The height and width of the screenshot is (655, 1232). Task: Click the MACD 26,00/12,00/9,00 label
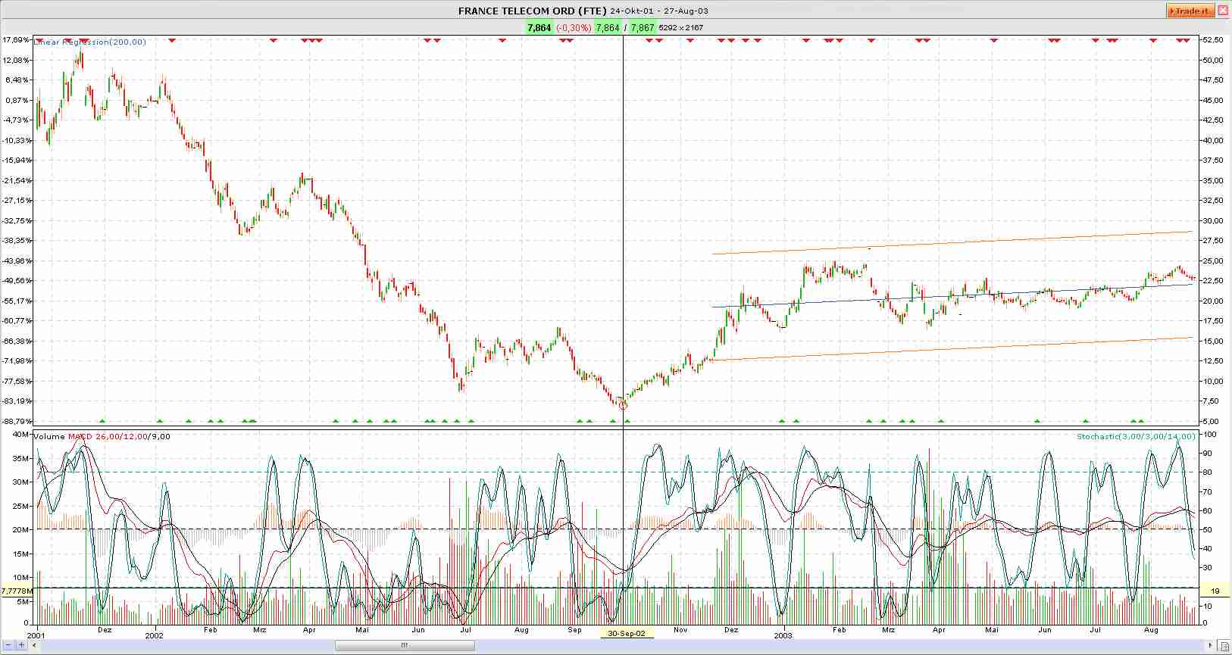[x=119, y=436]
